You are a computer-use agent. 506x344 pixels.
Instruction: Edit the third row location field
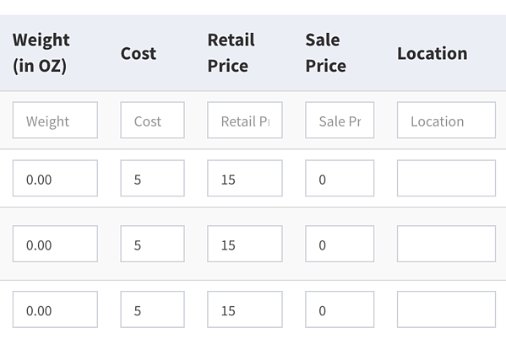[446, 309]
